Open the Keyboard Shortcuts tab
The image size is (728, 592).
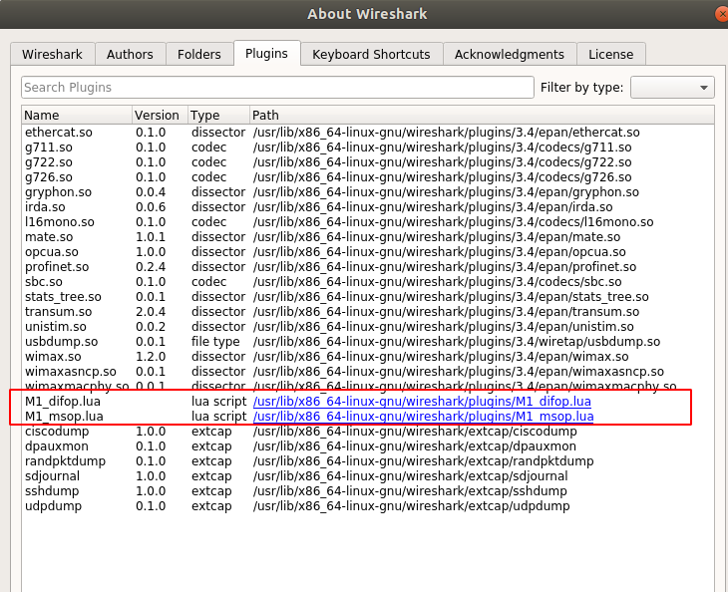coord(371,54)
